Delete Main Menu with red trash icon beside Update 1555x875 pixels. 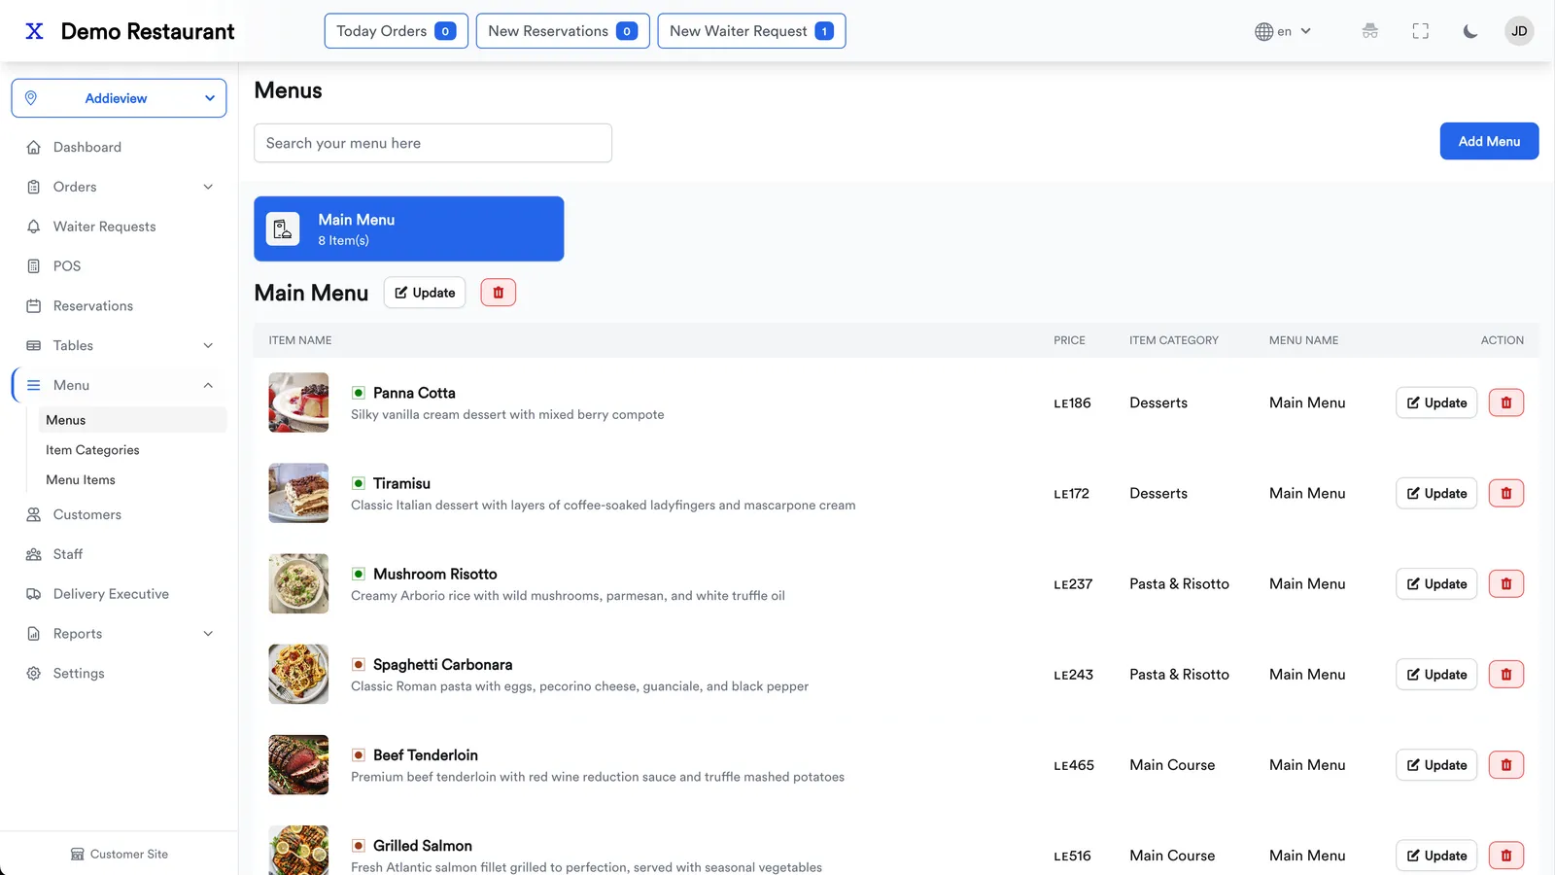[499, 293]
